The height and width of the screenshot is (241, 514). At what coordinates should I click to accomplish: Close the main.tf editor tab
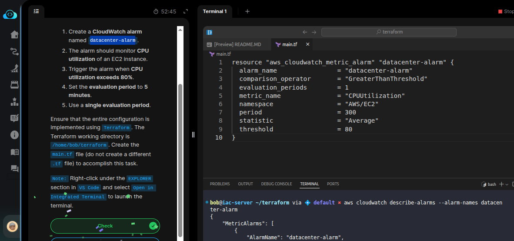(307, 44)
